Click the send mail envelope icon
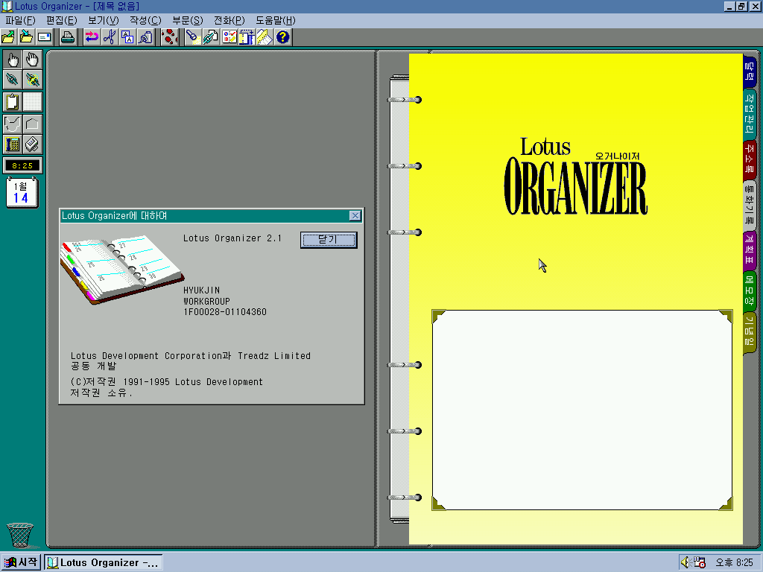 click(x=44, y=37)
